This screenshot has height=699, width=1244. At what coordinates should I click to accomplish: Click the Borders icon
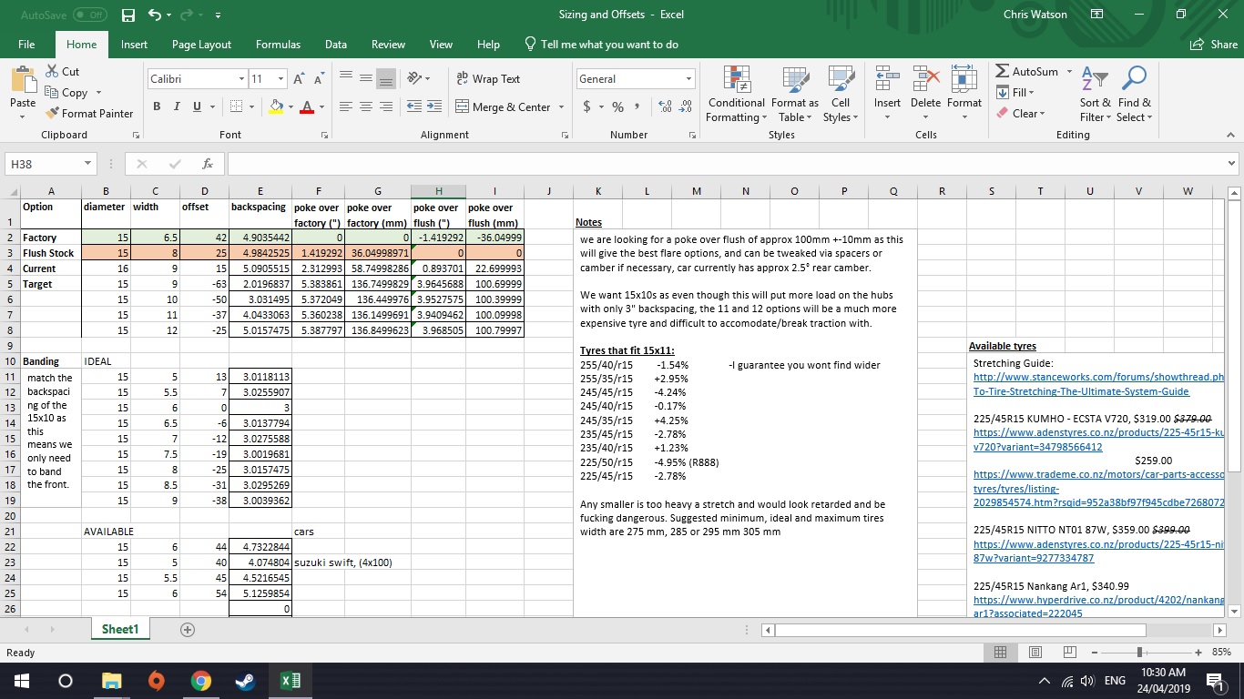tap(236, 106)
